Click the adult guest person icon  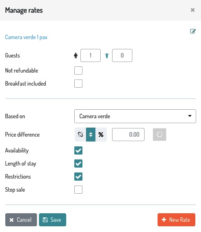(x=76, y=55)
